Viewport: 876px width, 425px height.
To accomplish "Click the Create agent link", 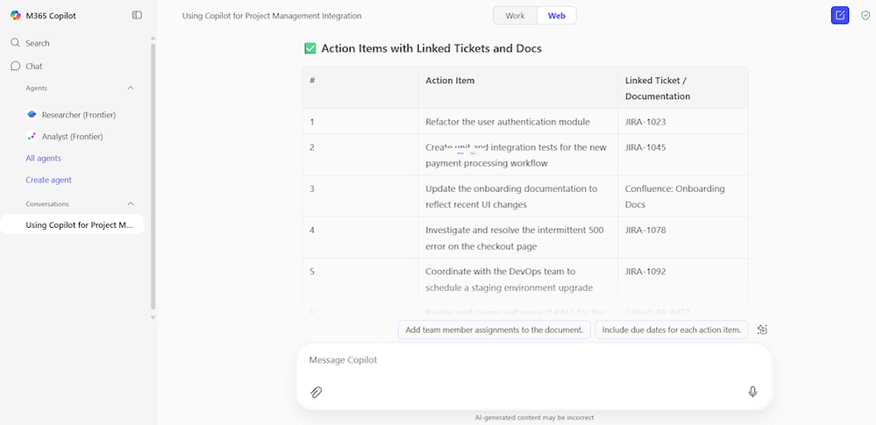I will tap(48, 180).
